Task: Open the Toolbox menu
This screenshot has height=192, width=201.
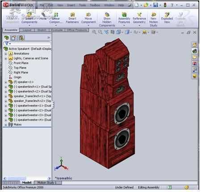Action: (95, 5)
